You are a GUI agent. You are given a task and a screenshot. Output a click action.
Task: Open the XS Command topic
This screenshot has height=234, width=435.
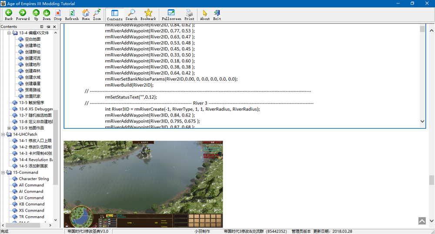click(x=32, y=211)
